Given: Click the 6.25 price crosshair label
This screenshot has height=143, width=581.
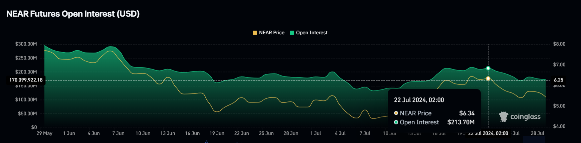Looking at the screenshot, I should click(x=558, y=80).
